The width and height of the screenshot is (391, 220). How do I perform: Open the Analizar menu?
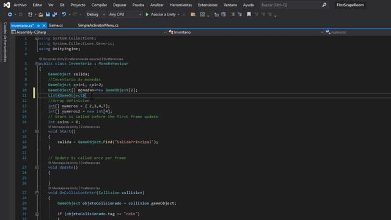pos(157,5)
